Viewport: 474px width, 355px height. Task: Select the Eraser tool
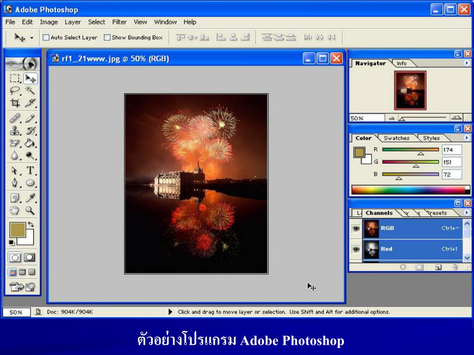(14, 143)
